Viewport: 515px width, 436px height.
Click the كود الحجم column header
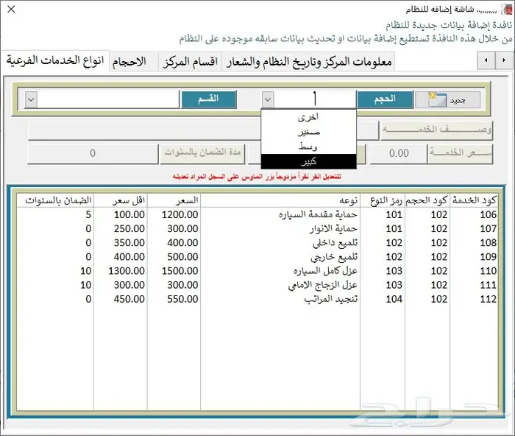tap(427, 200)
